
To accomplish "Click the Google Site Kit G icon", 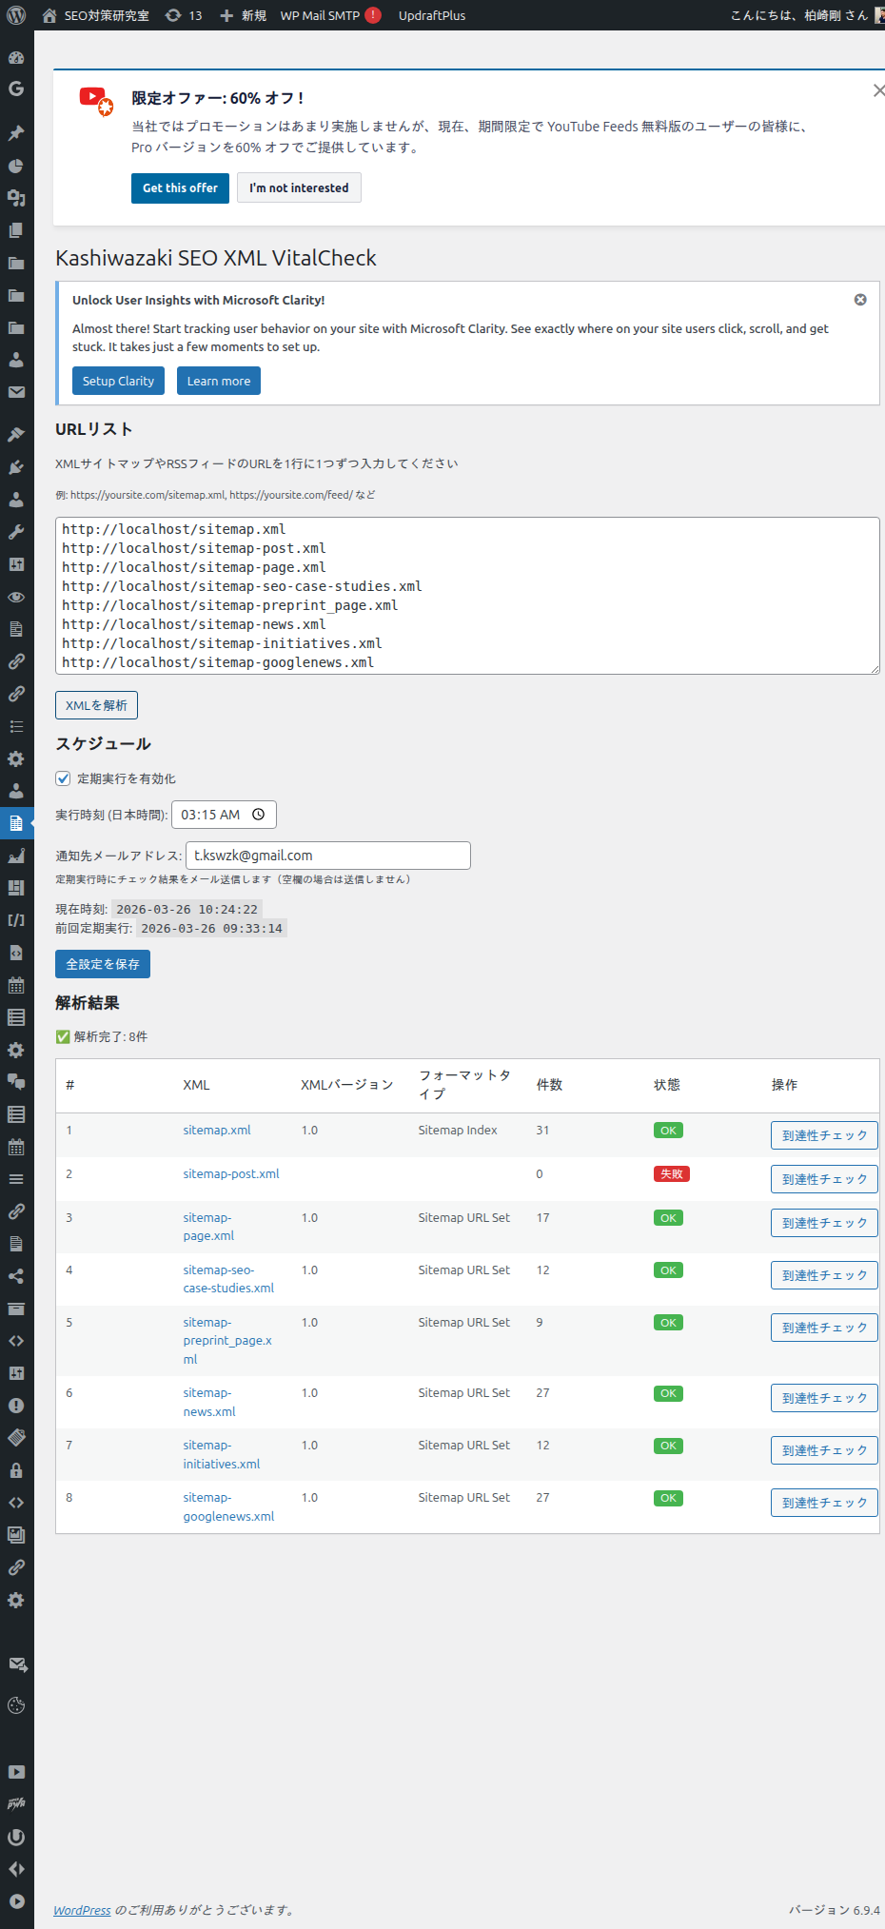I will pos(16,89).
